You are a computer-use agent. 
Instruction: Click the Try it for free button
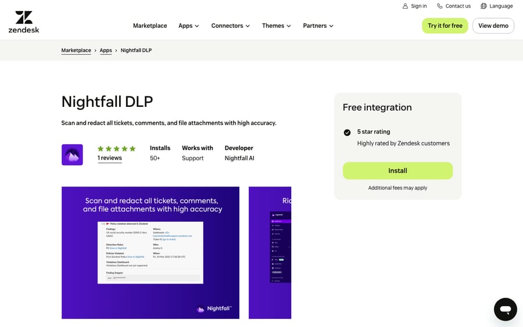(x=445, y=26)
